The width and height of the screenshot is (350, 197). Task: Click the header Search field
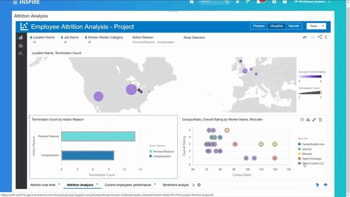tap(212, 2)
